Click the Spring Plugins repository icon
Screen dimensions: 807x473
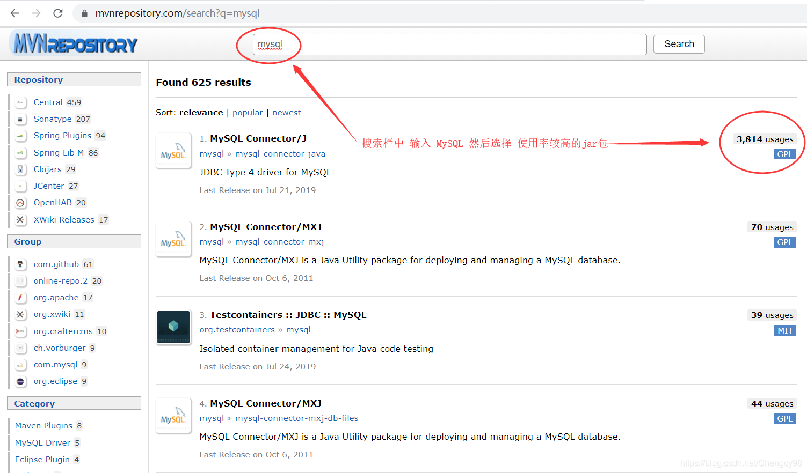tap(20, 136)
